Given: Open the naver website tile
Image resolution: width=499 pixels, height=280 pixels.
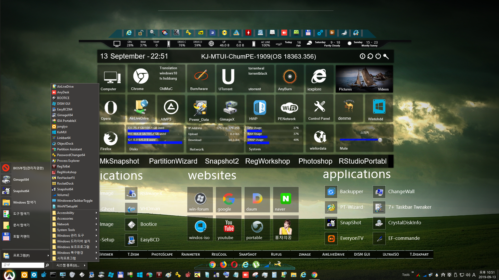Looking at the screenshot, I should pos(286,199).
